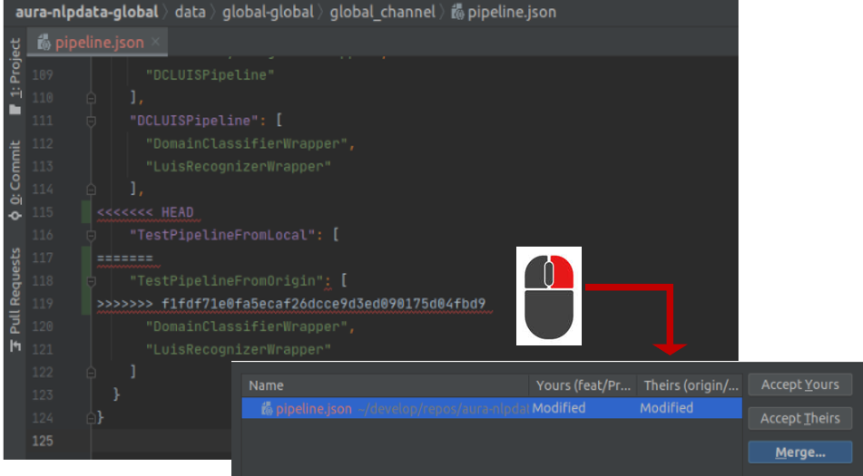Click aura-nlpdata-global in the breadcrumb
The image size is (863, 476).
coord(87,12)
